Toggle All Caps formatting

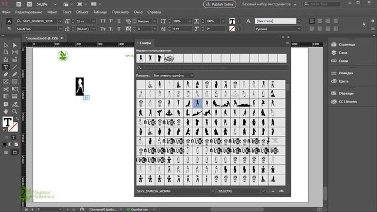tap(103, 21)
